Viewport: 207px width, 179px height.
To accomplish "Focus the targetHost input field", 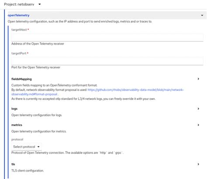I will tap(107, 38).
